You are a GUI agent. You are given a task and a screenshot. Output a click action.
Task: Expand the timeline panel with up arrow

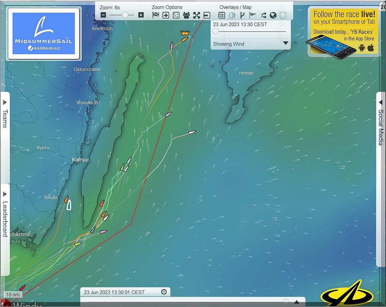[x=297, y=302]
